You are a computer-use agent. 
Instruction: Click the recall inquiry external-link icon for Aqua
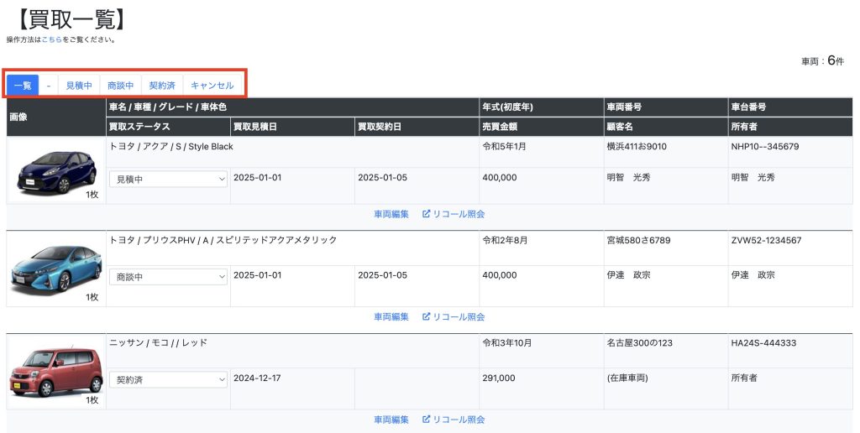pos(426,214)
